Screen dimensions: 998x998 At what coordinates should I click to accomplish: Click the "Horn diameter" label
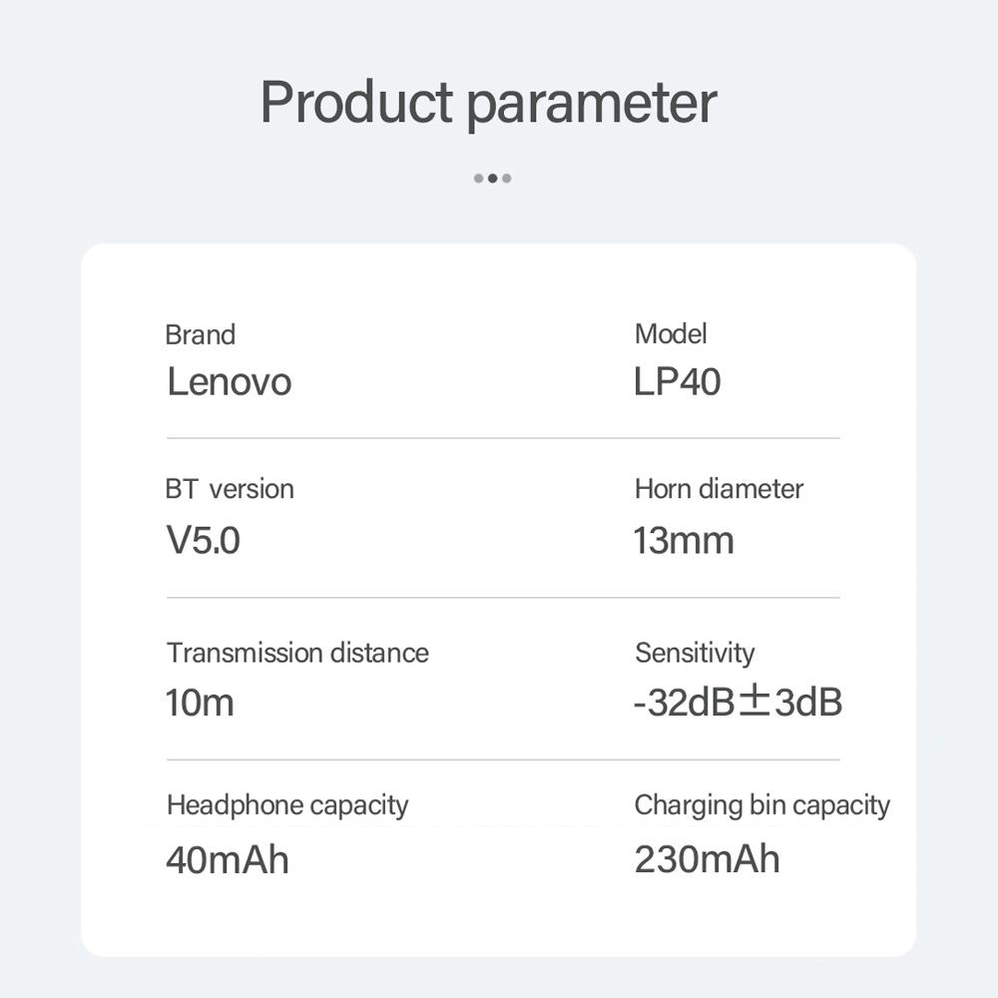[719, 489]
